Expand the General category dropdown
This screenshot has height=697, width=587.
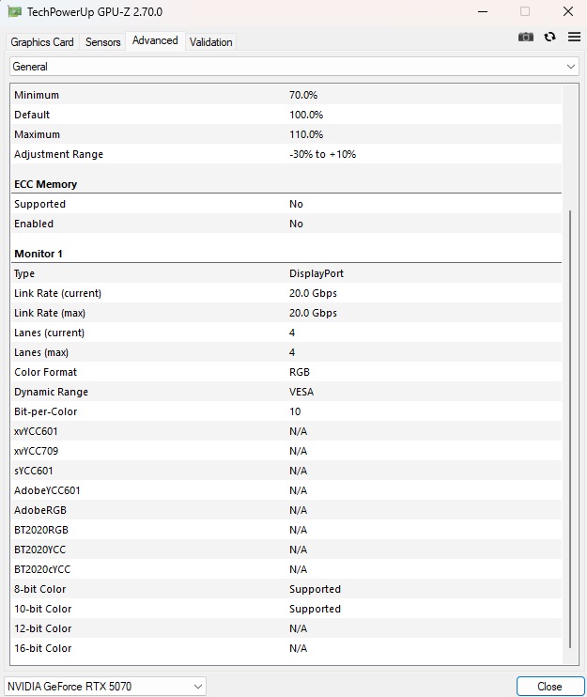[294, 67]
